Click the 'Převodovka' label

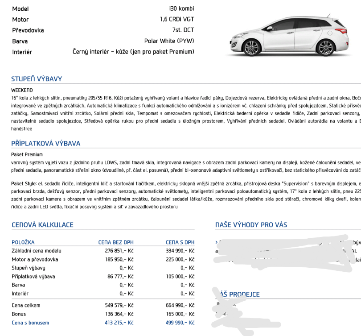(28, 30)
